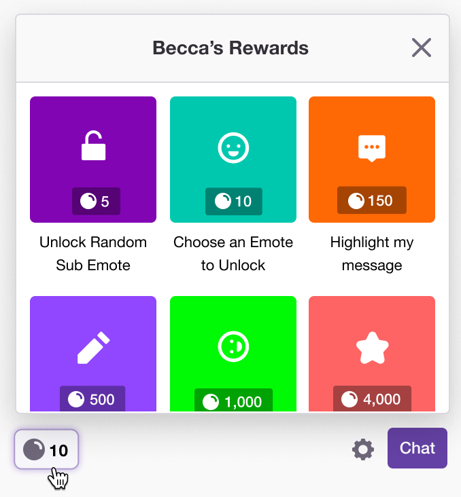This screenshot has width=461, height=497.
Task: Select the 500 points cost badge
Action: point(92,399)
